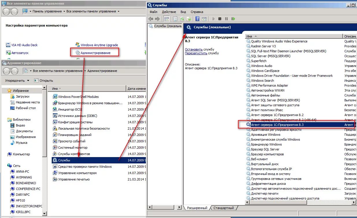Open the Файл menu in Services
This screenshot has width=357, height=218.
(153, 12)
